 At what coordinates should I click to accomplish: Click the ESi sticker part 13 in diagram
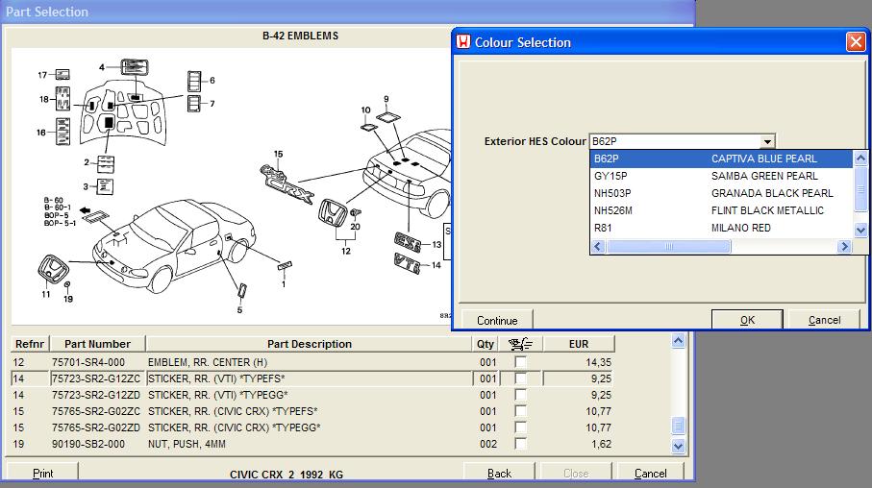[x=408, y=242]
